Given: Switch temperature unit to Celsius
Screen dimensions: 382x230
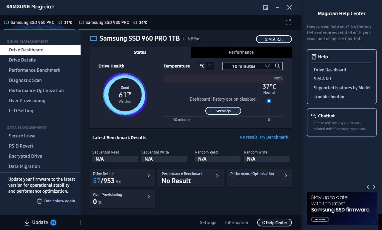Looking at the screenshot, I should [202, 66].
